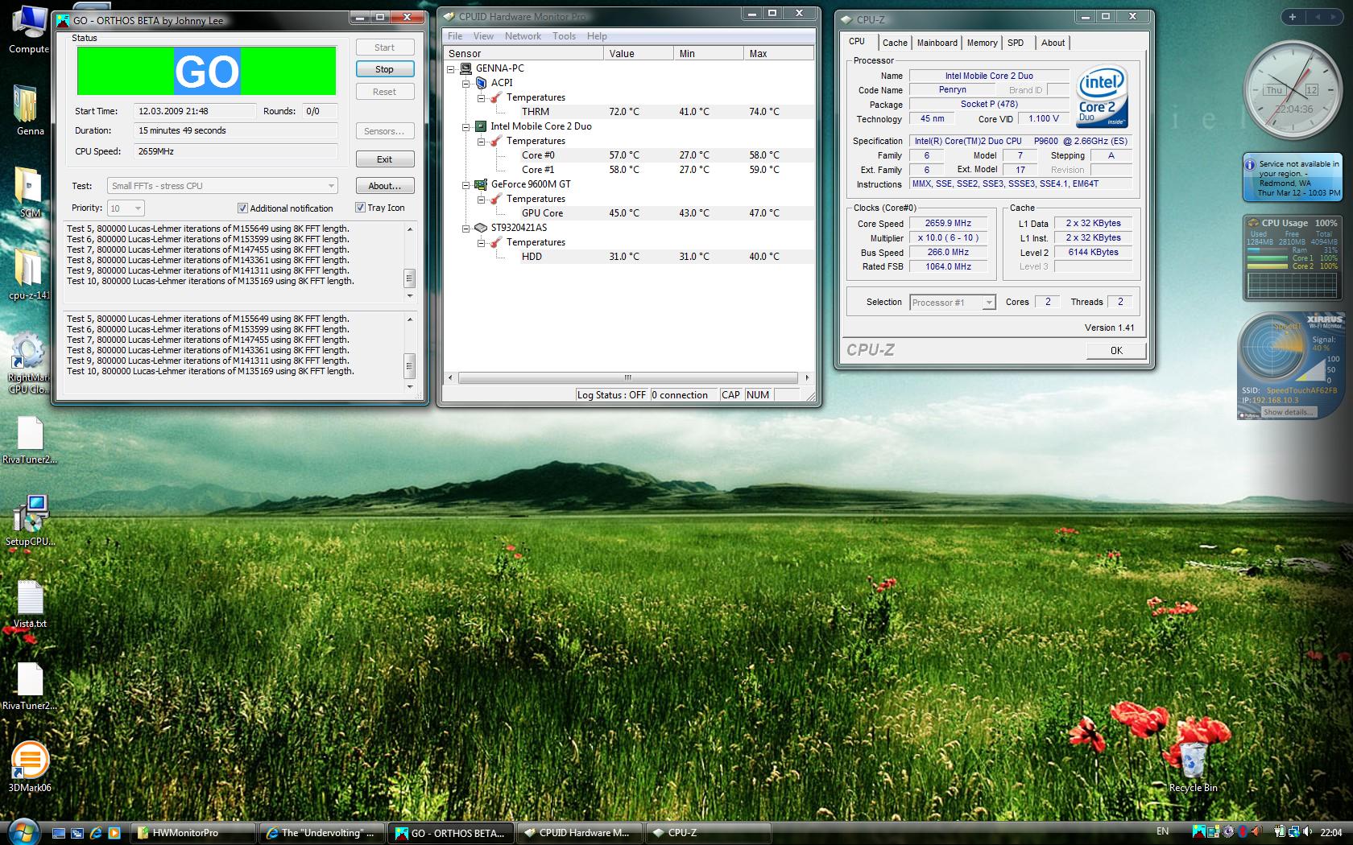Collapse the GENNA-PC tree node
Image resolution: width=1353 pixels, height=845 pixels.
(x=451, y=69)
